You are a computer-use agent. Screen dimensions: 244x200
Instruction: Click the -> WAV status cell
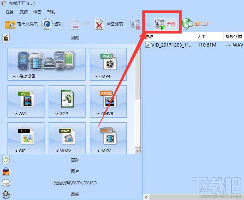235,45
